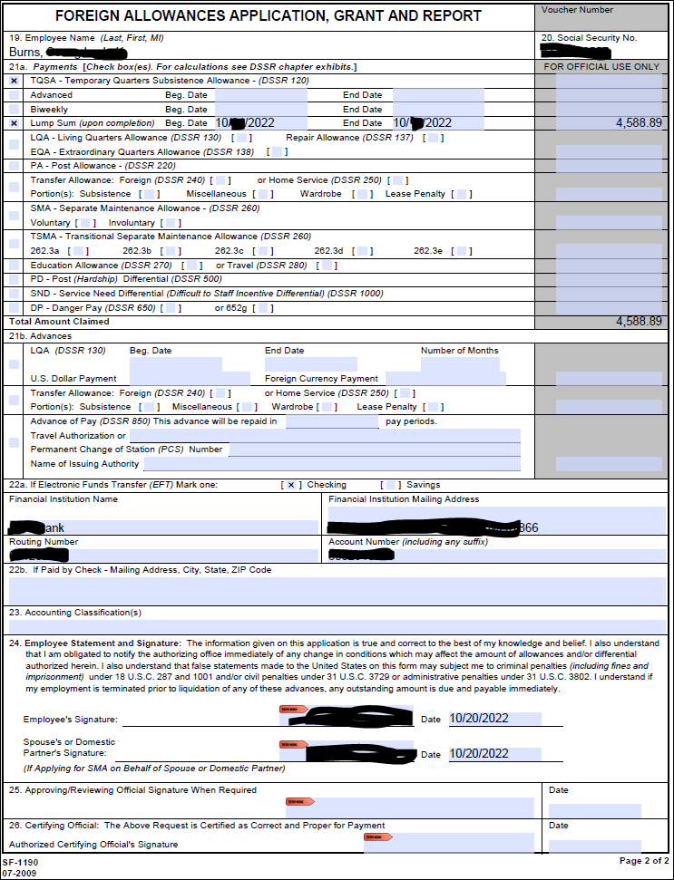The image size is (674, 880).
Task: Click the advance repaid pay periods field
Action: coord(333,421)
